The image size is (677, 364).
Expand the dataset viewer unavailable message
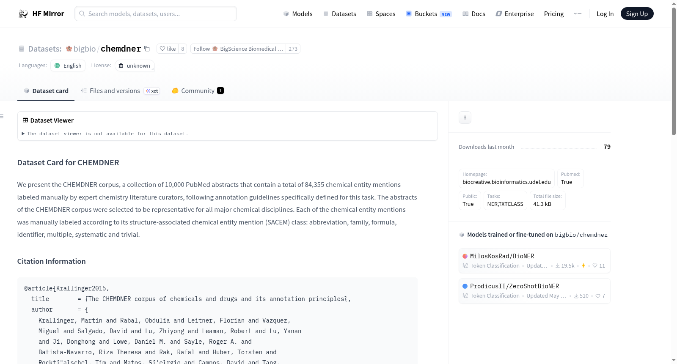click(x=105, y=134)
